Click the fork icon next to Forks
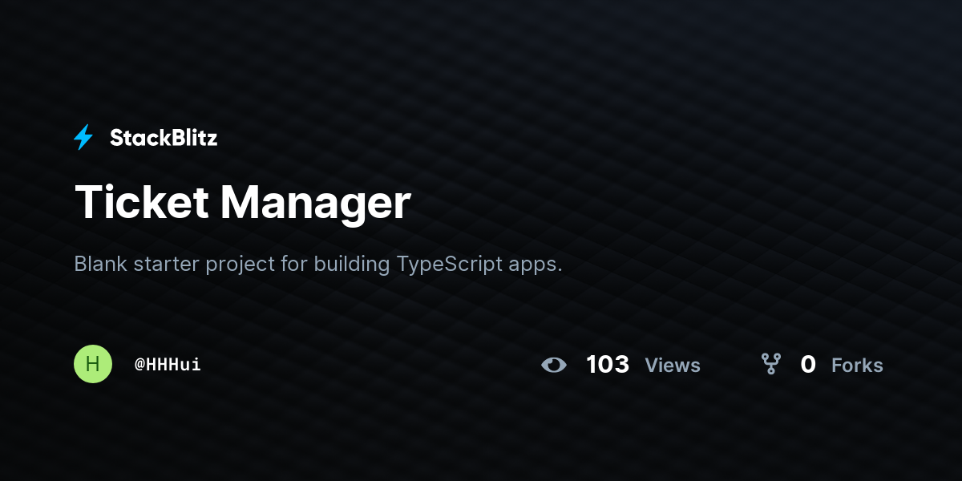 point(770,365)
